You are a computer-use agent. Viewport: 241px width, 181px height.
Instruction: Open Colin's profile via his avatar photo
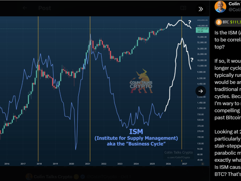click(x=220, y=7)
